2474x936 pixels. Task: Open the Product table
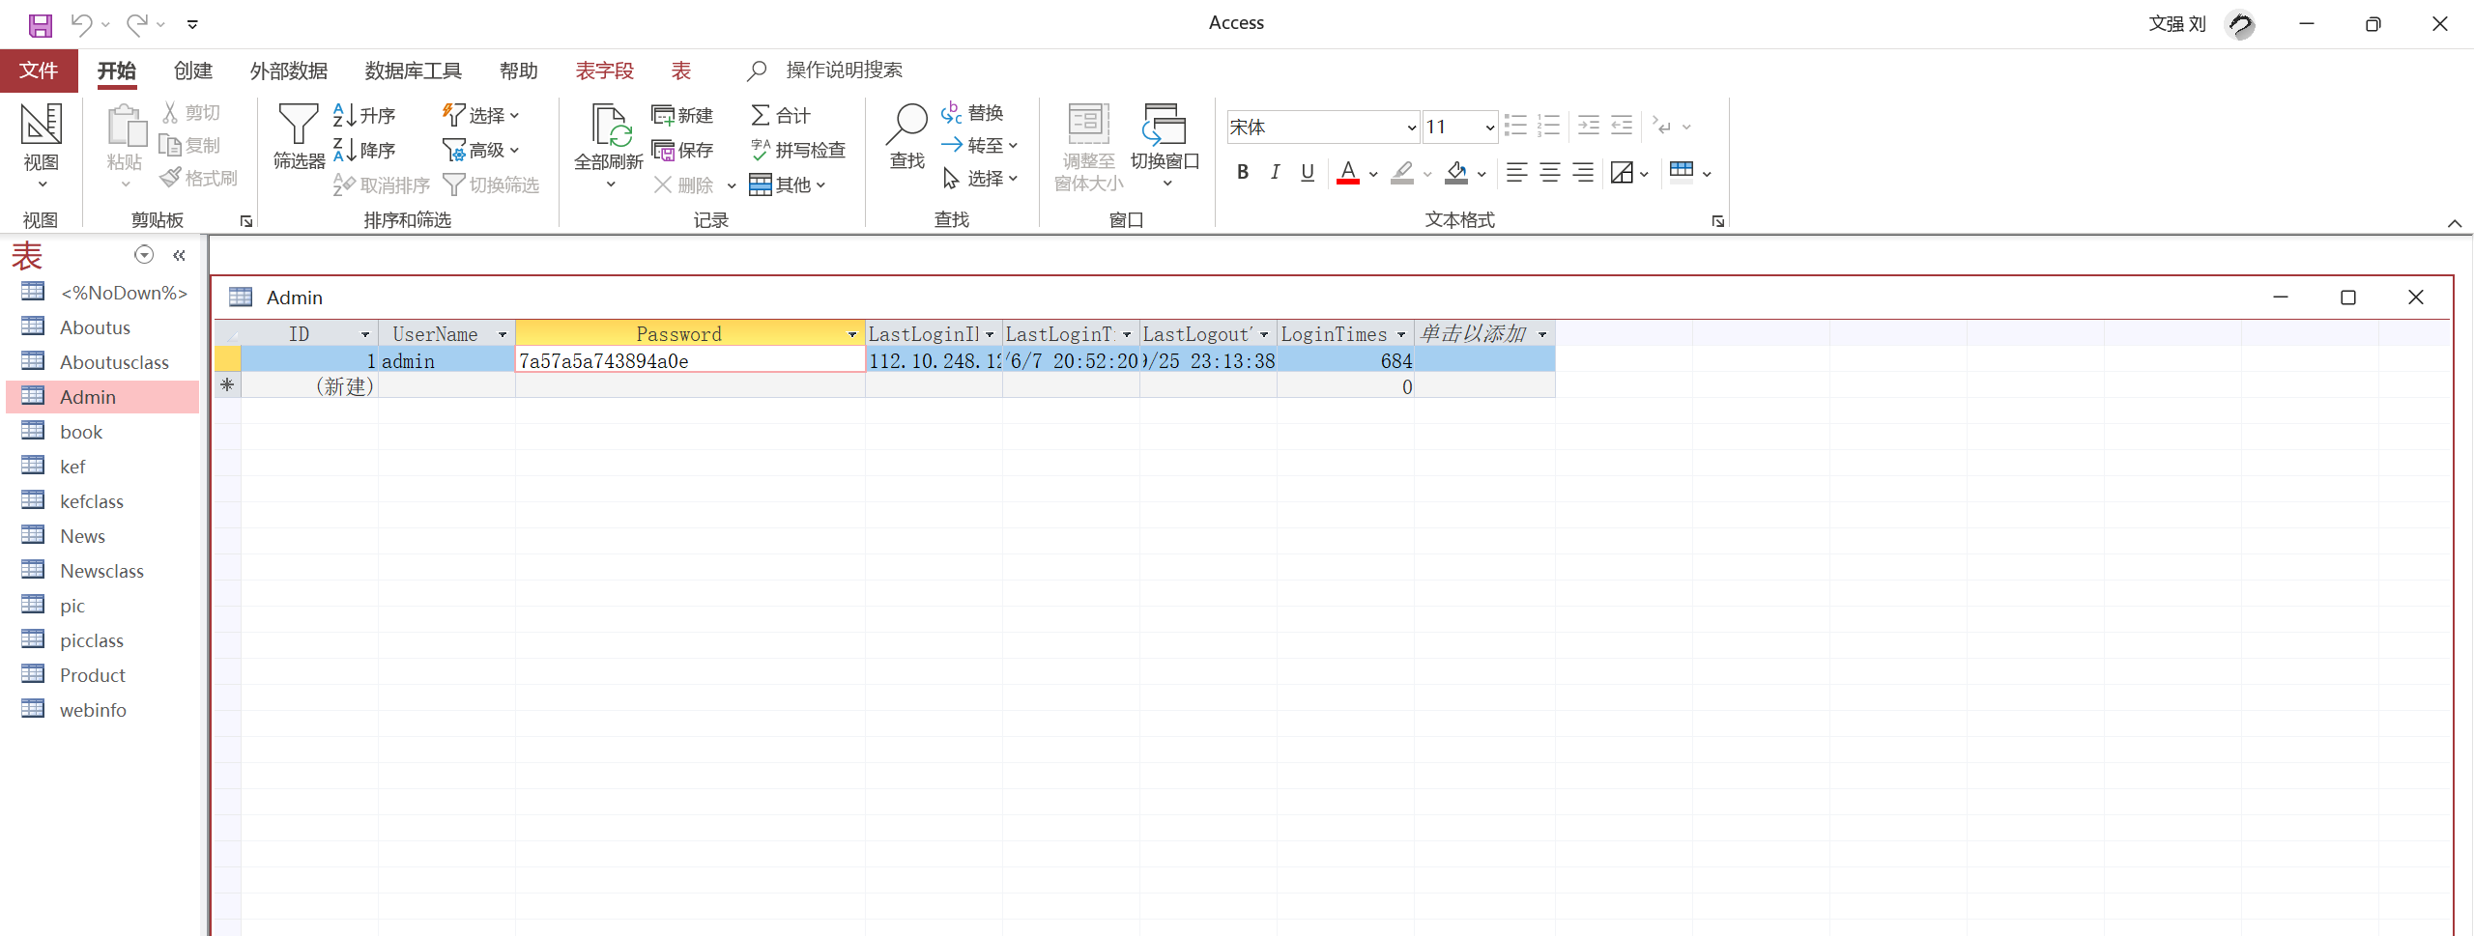pos(93,674)
